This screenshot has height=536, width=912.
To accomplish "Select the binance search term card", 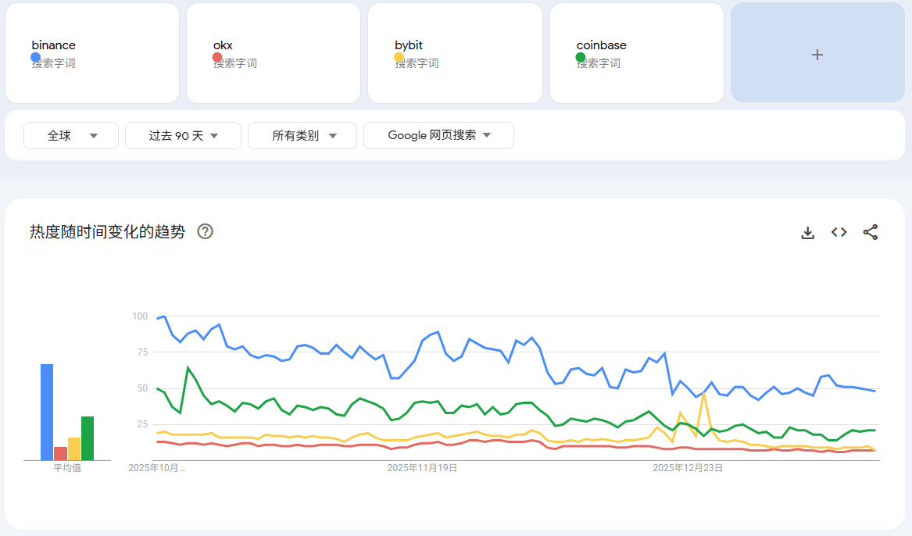I will [92, 53].
